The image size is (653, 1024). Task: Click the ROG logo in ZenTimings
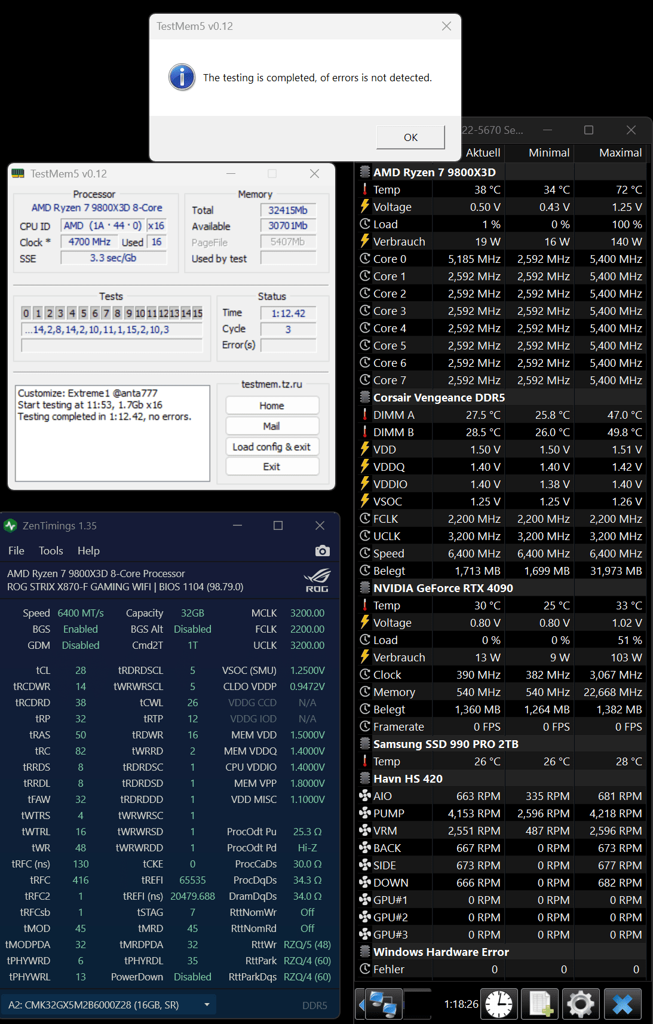[x=317, y=580]
